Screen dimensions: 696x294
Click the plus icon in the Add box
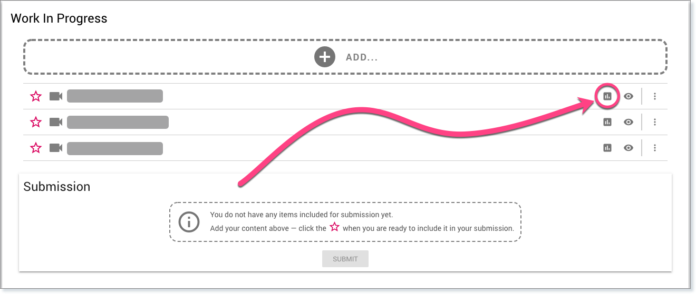325,57
